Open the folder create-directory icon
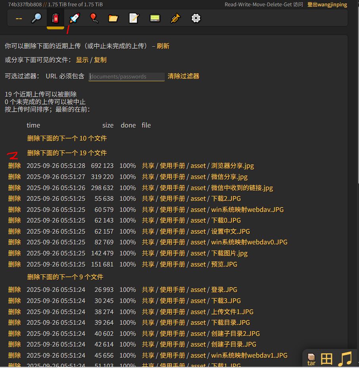 tap(113, 18)
